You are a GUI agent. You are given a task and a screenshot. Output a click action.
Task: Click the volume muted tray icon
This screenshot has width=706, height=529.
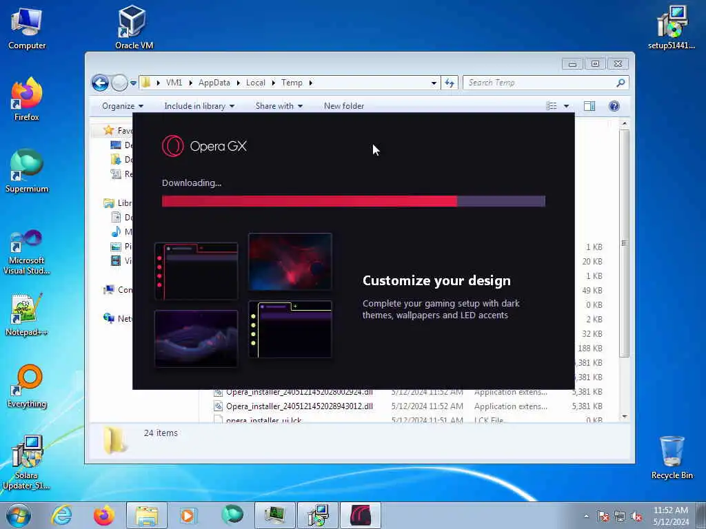(x=636, y=517)
